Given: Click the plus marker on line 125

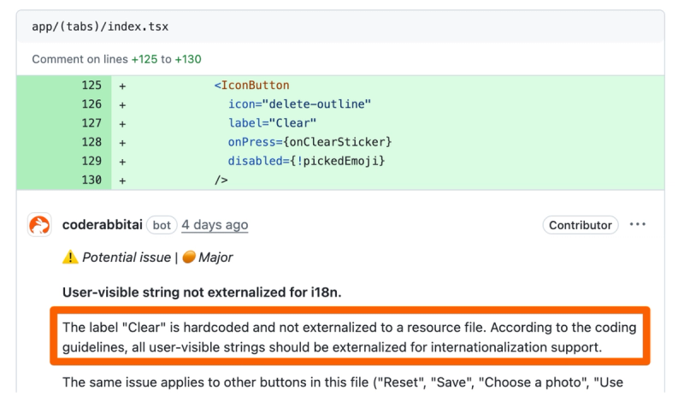Looking at the screenshot, I should coord(122,86).
